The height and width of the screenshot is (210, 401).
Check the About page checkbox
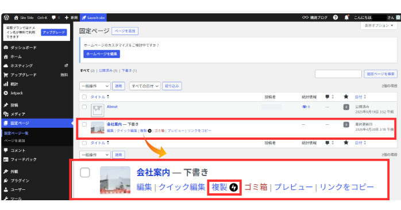[x=84, y=107]
